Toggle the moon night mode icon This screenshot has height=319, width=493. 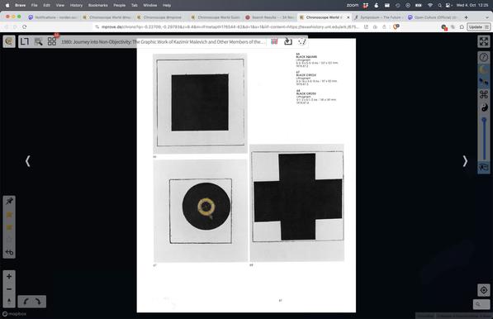[x=484, y=69]
